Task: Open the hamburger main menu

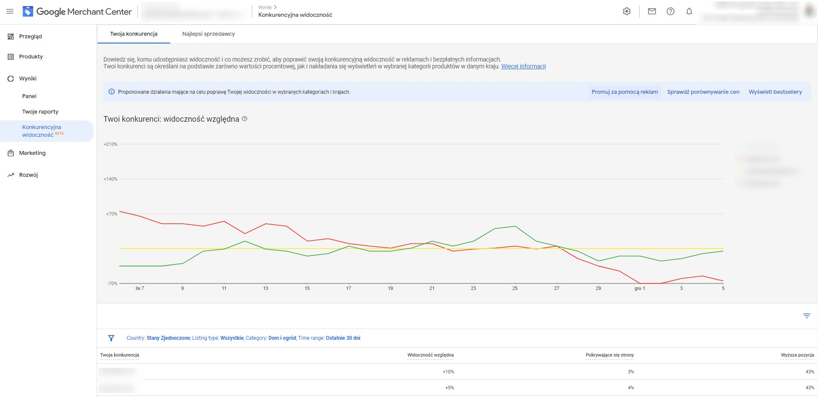Action: (x=10, y=12)
